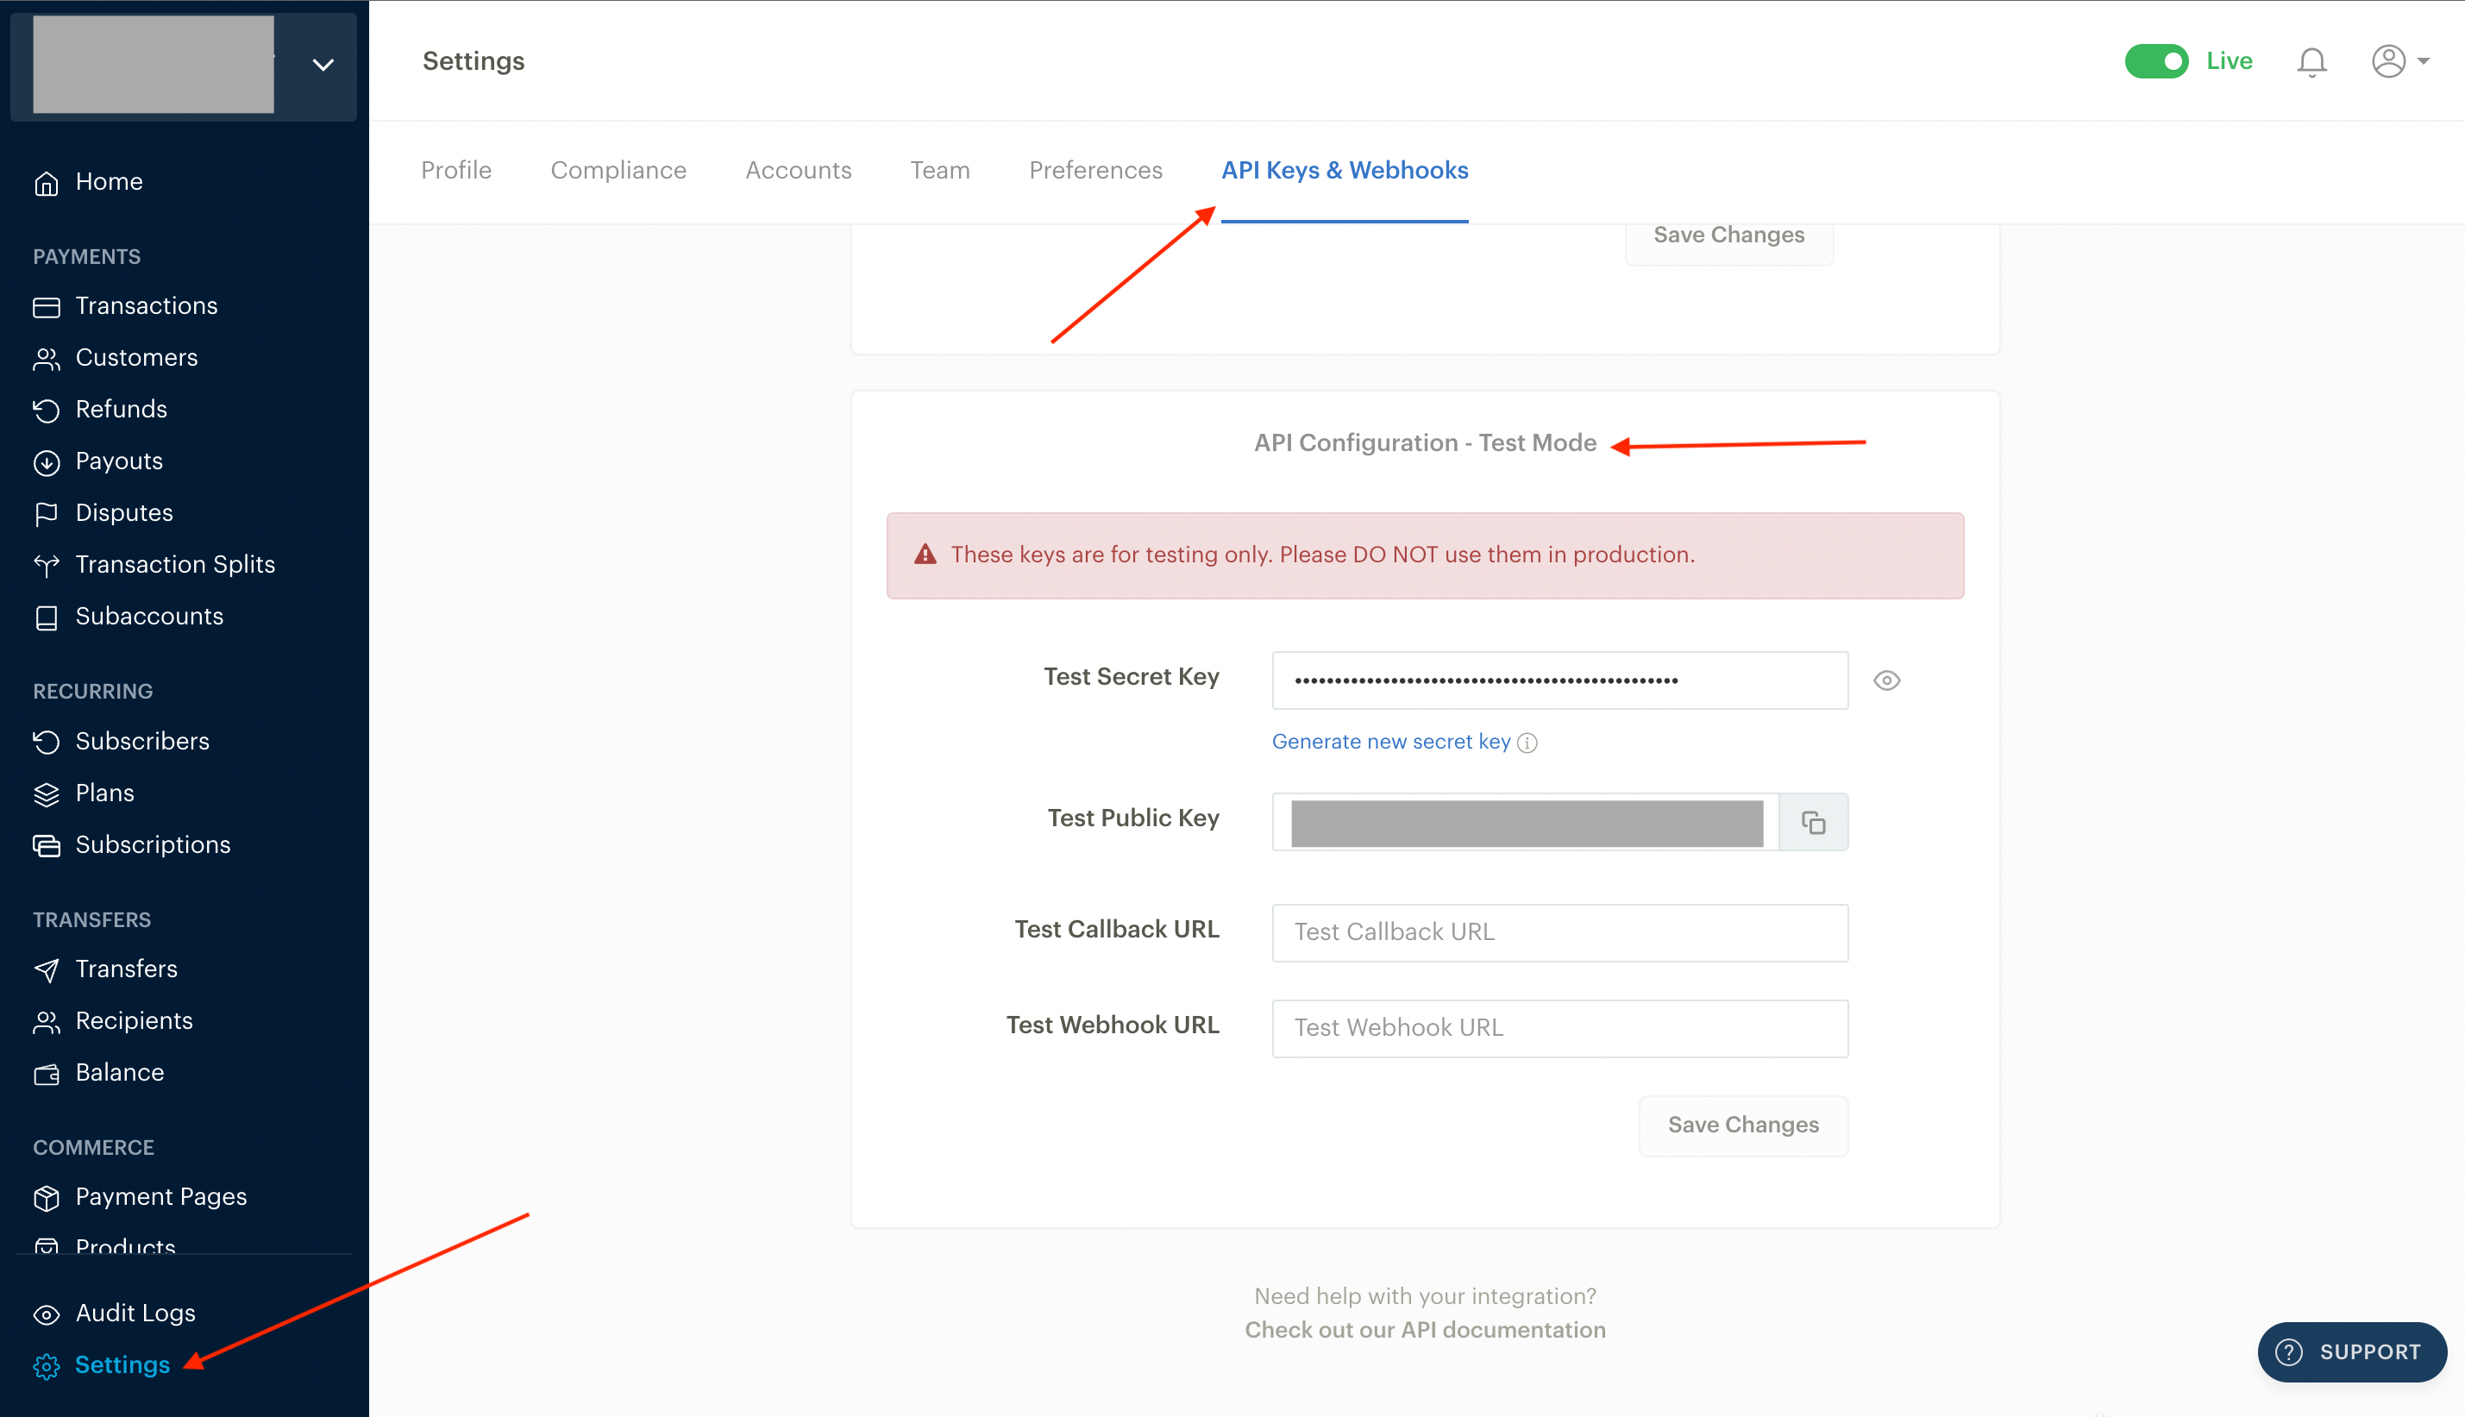
Task: Click the Save Changes button
Action: coord(1742,1124)
